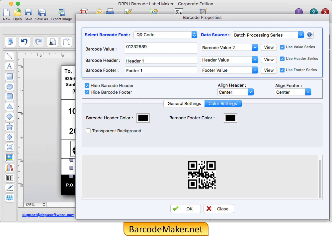Select the five-point Star shape tool

[x=10, y=127]
